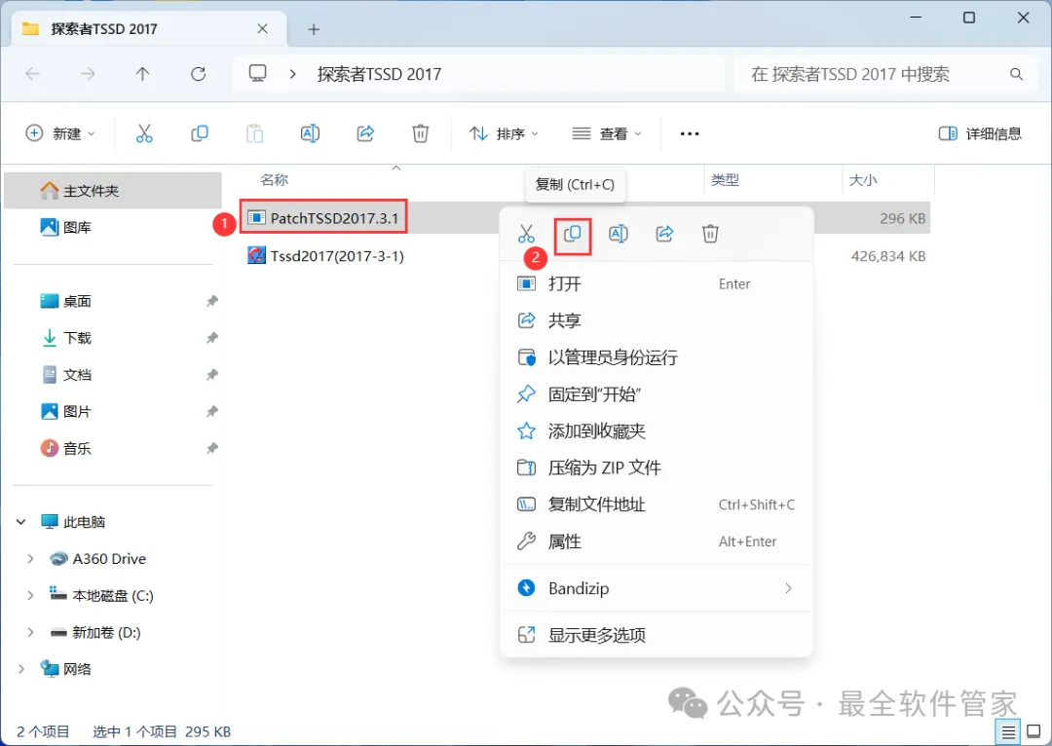Open the toolbar three-dots more menu
1052x746 pixels.
click(690, 133)
